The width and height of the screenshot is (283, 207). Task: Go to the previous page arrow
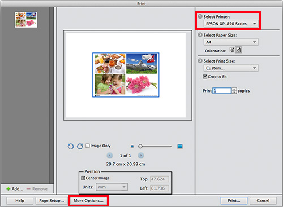pyautogui.click(x=110, y=156)
